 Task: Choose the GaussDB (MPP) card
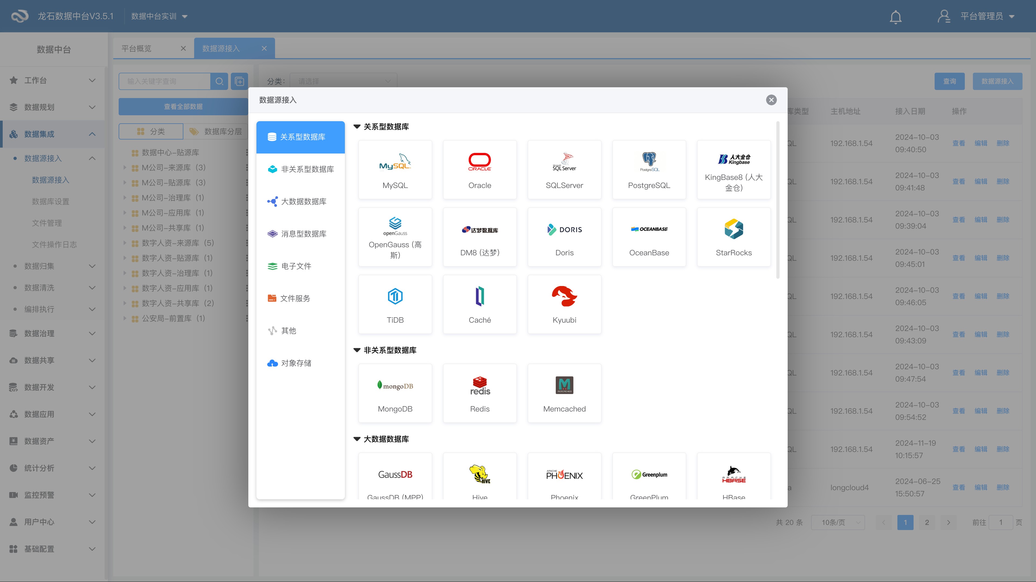point(395,476)
